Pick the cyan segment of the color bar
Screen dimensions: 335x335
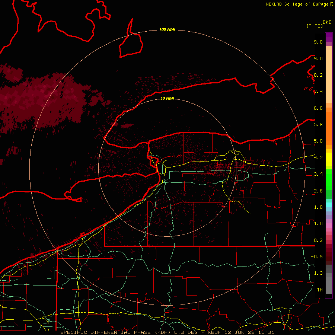[329, 204]
